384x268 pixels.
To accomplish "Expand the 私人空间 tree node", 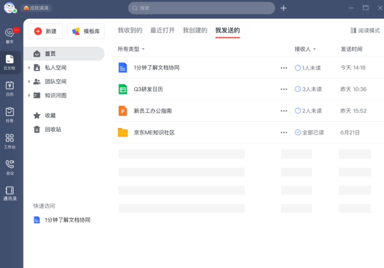I will (29, 68).
